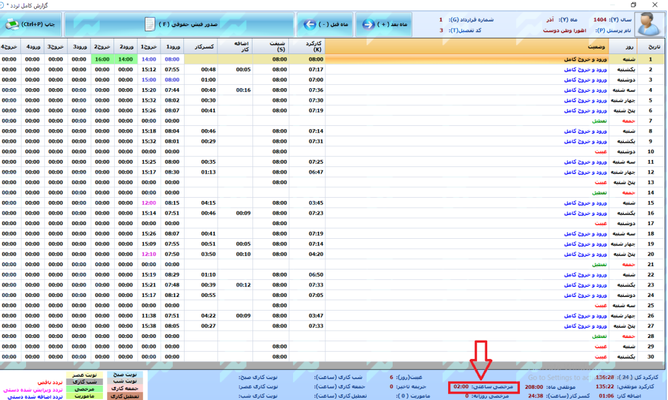Click the printer icon for printing

coord(12,24)
